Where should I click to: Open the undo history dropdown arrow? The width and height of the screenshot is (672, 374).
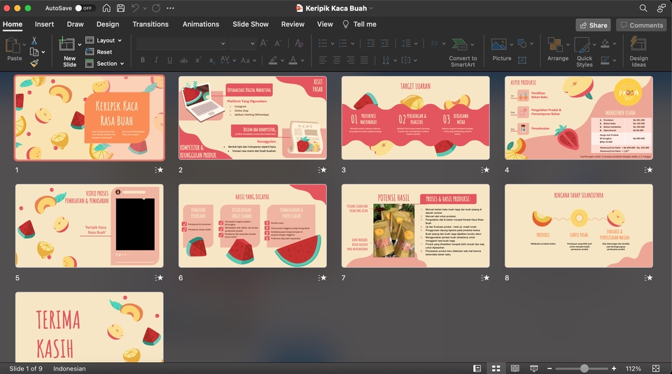coord(145,8)
